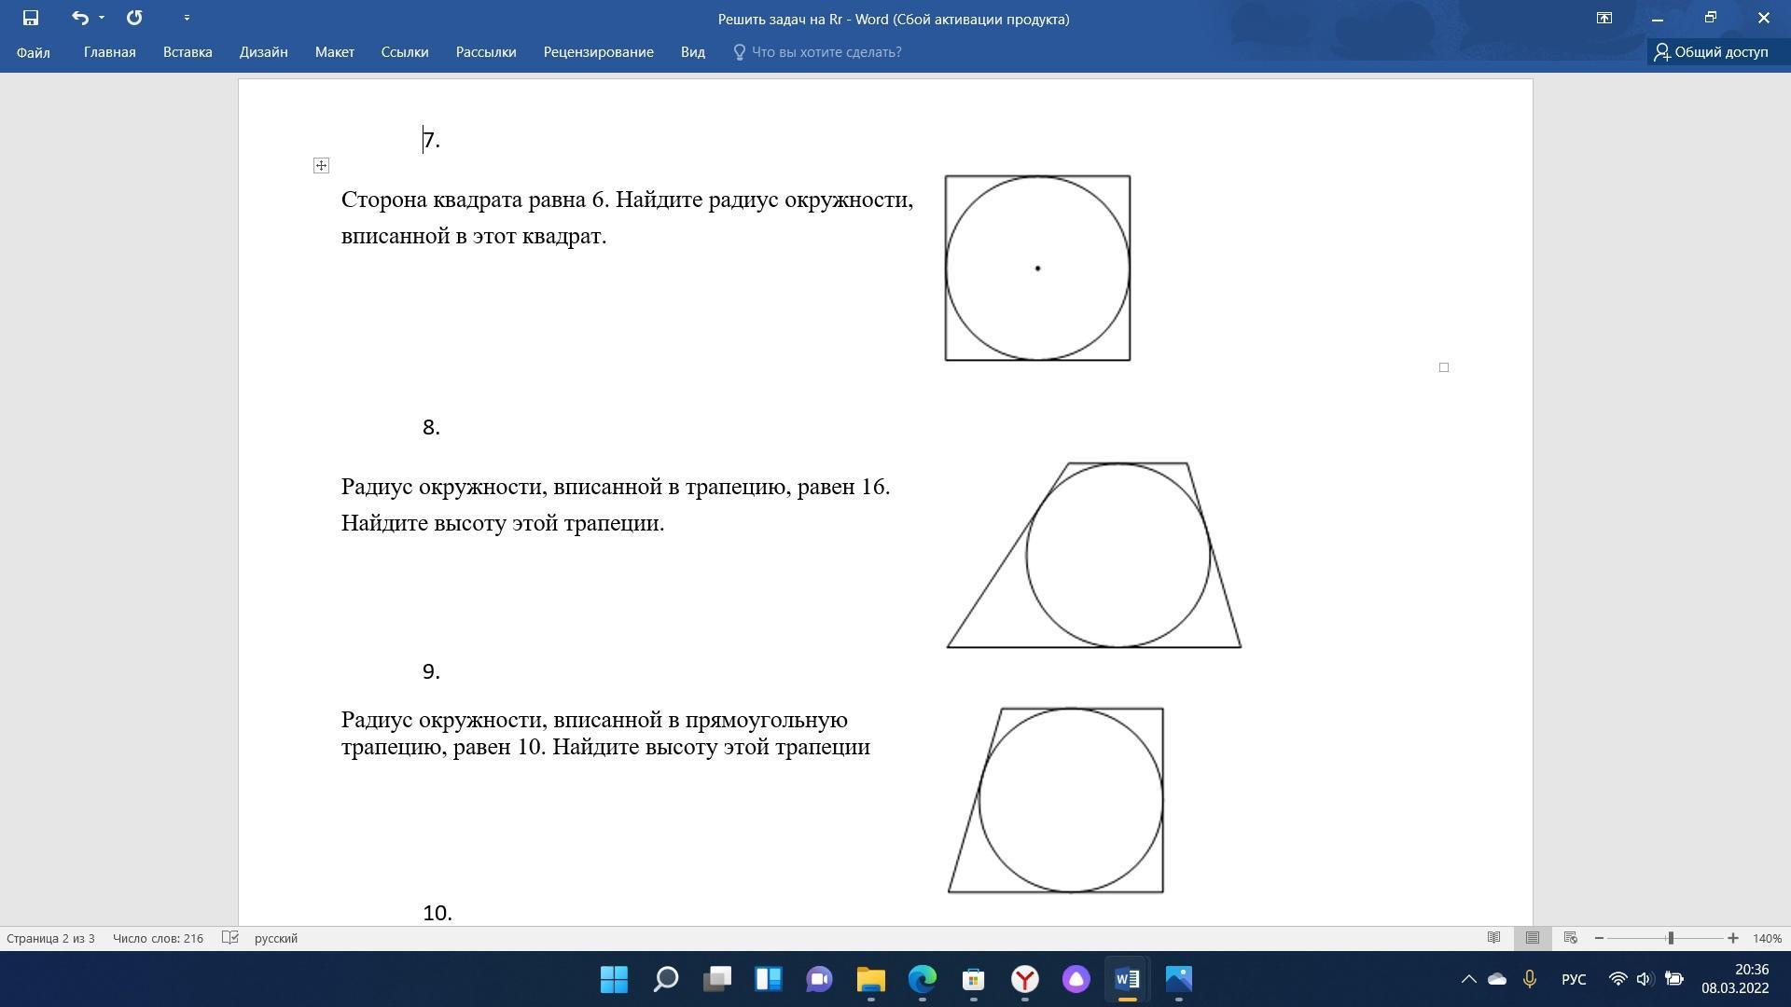Image resolution: width=1791 pixels, height=1007 pixels.
Task: Open Task View on taskbar
Action: pos(717,979)
